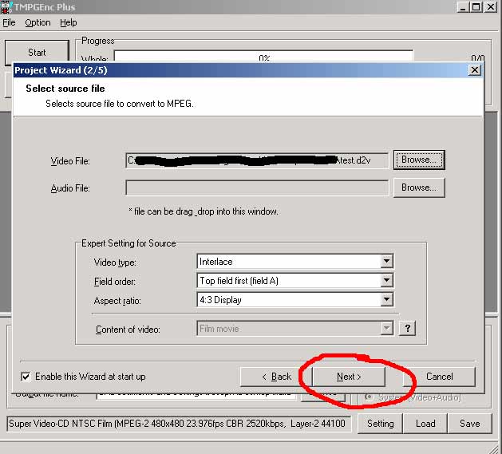This screenshot has height=454, width=502.
Task: Open the Option menu
Action: pyautogui.click(x=38, y=22)
